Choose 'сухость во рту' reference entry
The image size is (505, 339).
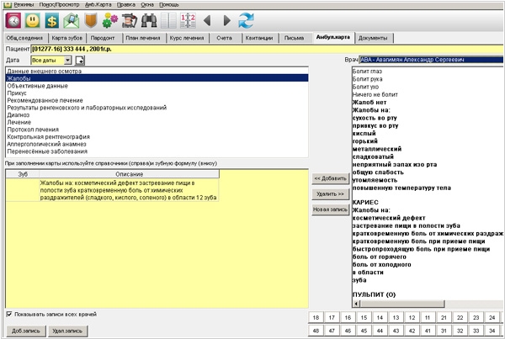375,118
